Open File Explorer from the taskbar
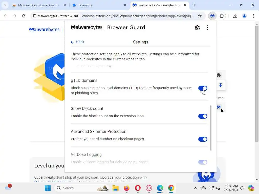 click(115, 188)
